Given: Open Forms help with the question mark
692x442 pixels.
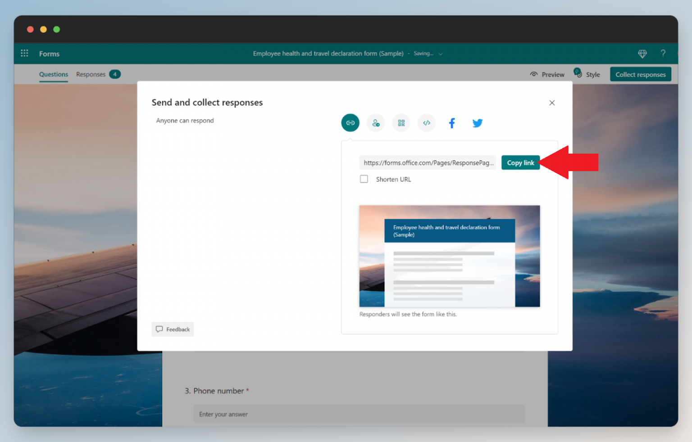Looking at the screenshot, I should click(663, 54).
